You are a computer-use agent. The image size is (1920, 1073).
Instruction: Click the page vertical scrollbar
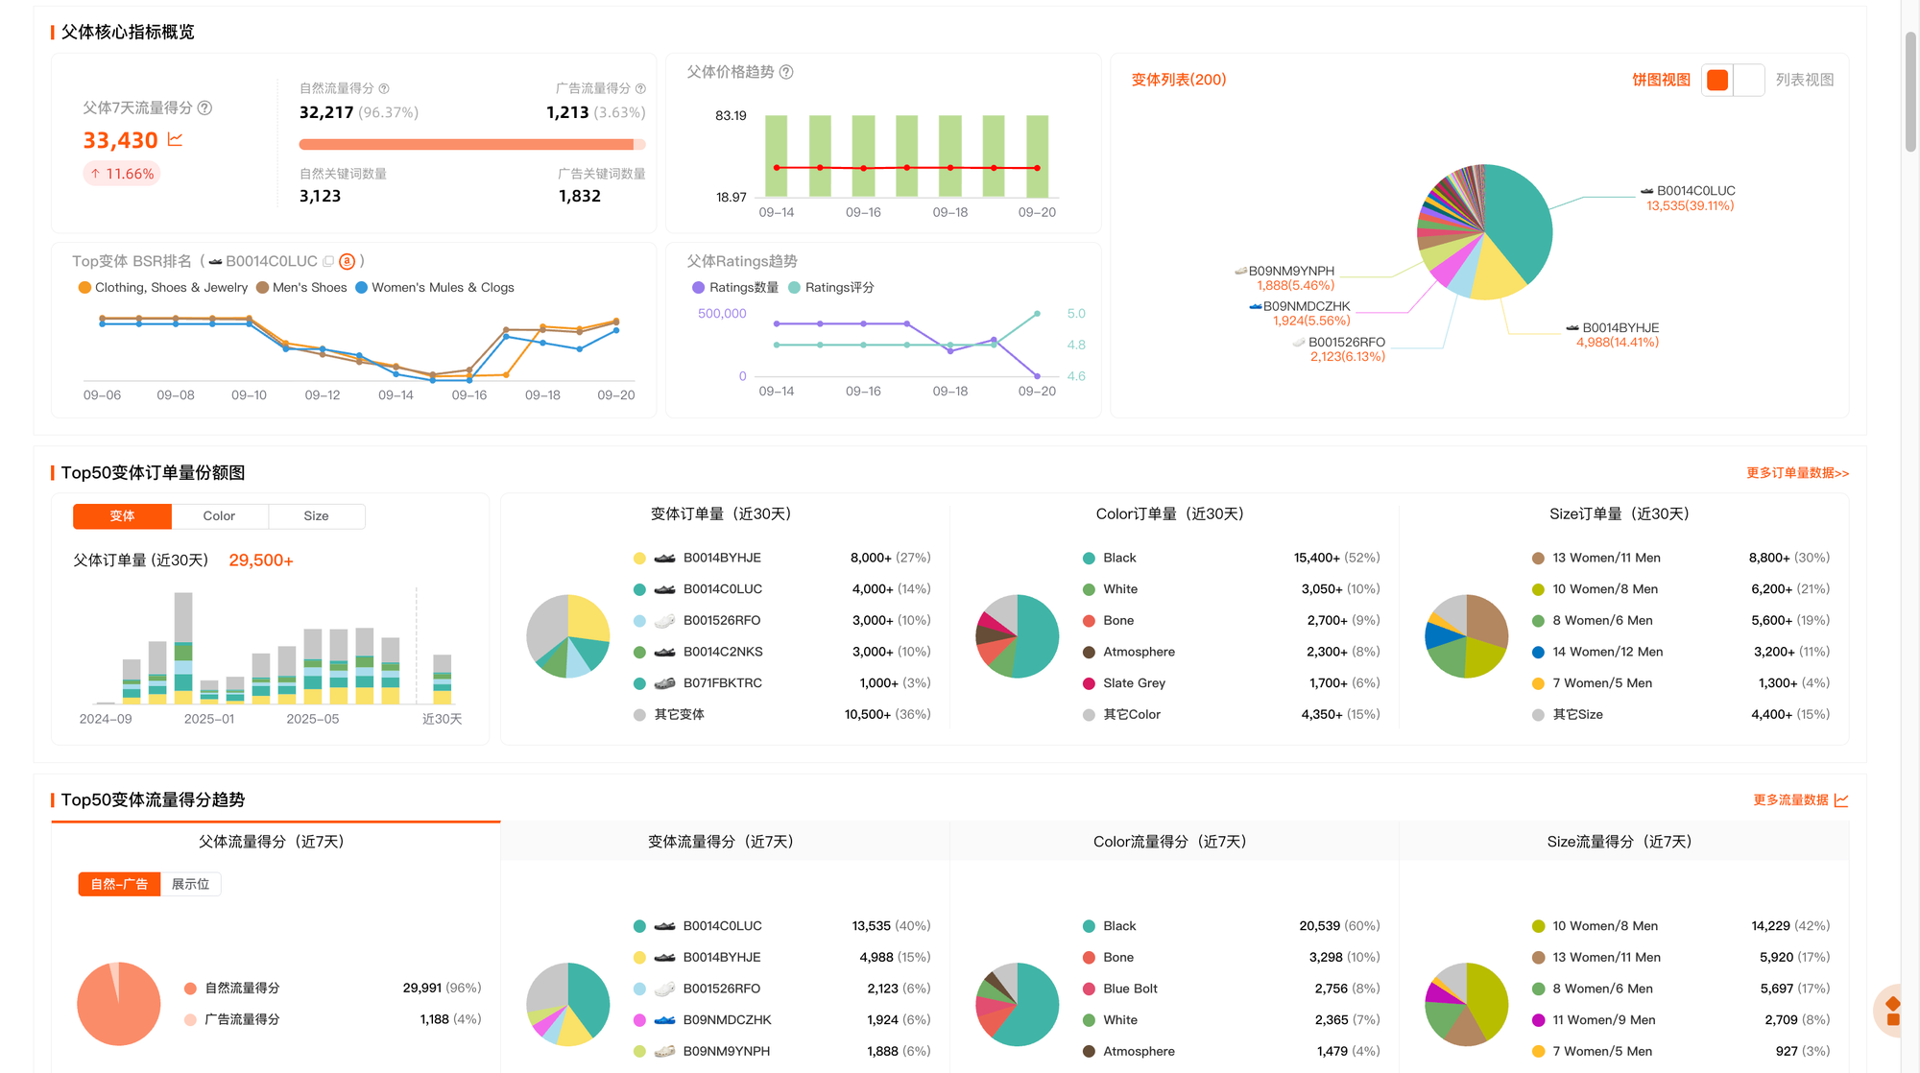1910,91
